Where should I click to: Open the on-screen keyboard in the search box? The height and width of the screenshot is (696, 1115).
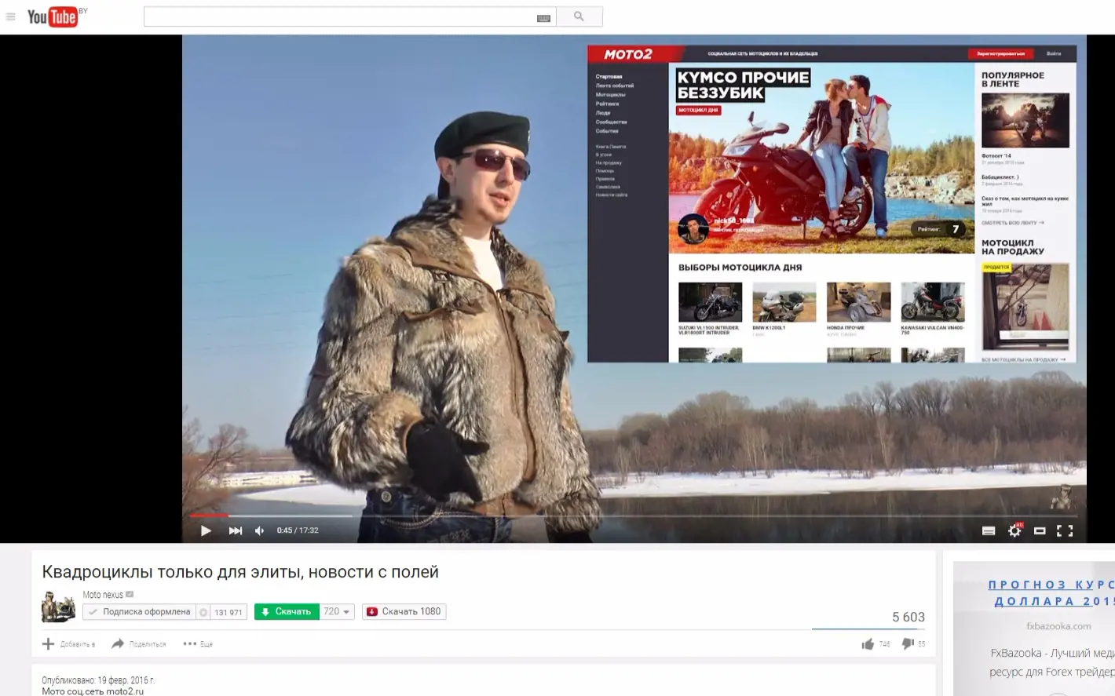coord(543,17)
